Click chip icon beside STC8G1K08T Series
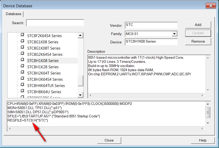Viewport: 219px width, 148px height. pos(22,47)
